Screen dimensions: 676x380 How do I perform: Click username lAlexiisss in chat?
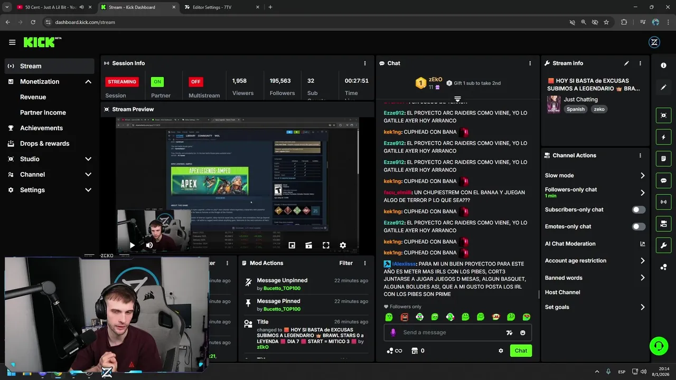(404, 264)
